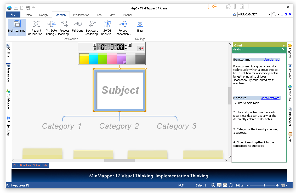Image resolution: width=296 pixels, height=193 pixels.
Task: Open the RSLOAD.NET combo box
Action: 254,14
